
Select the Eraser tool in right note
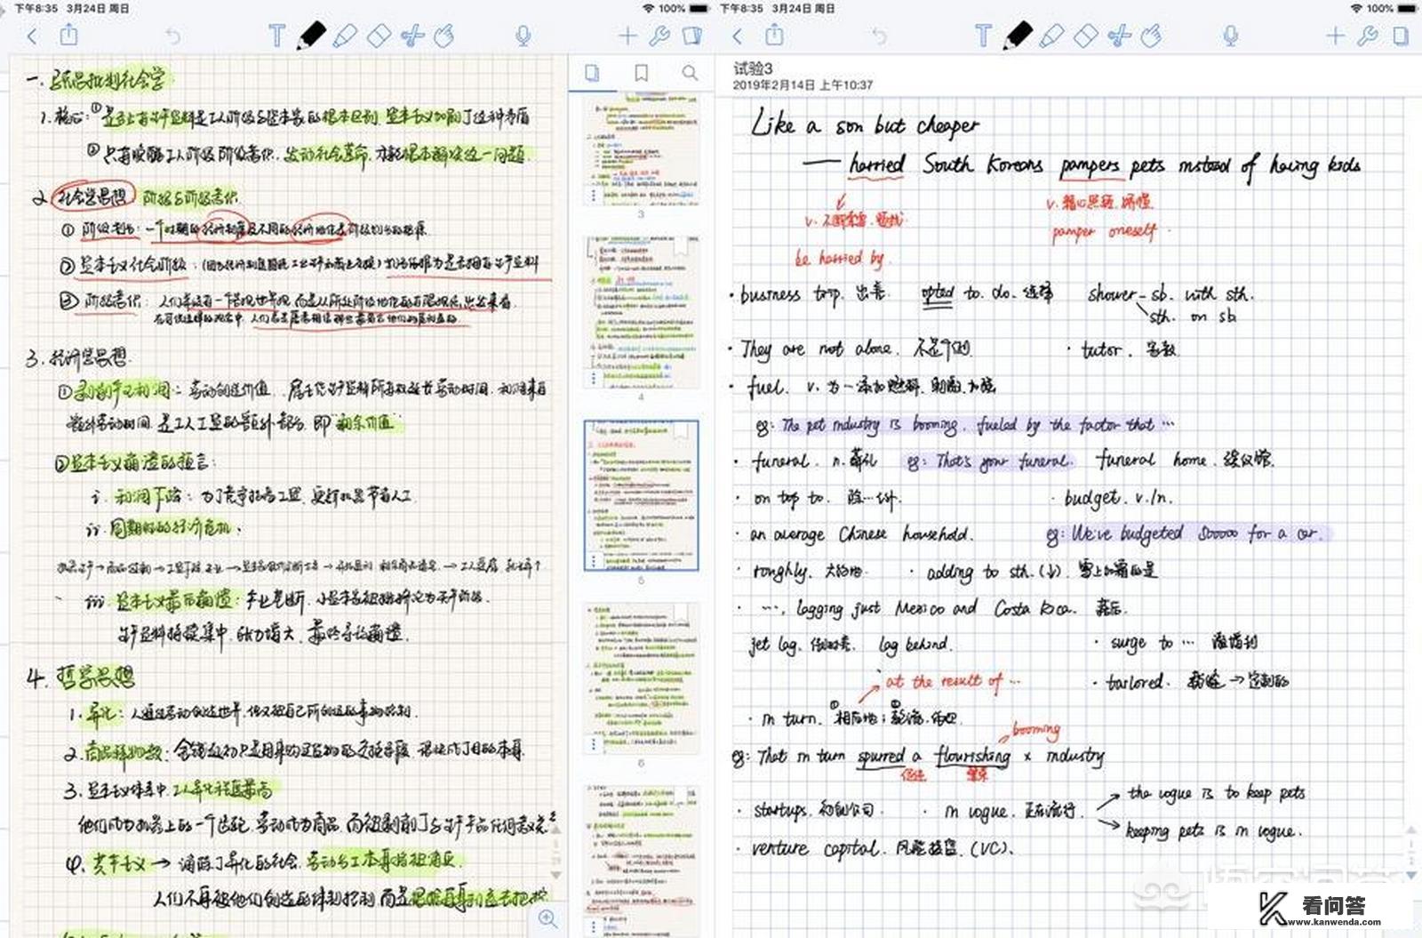tap(1085, 36)
